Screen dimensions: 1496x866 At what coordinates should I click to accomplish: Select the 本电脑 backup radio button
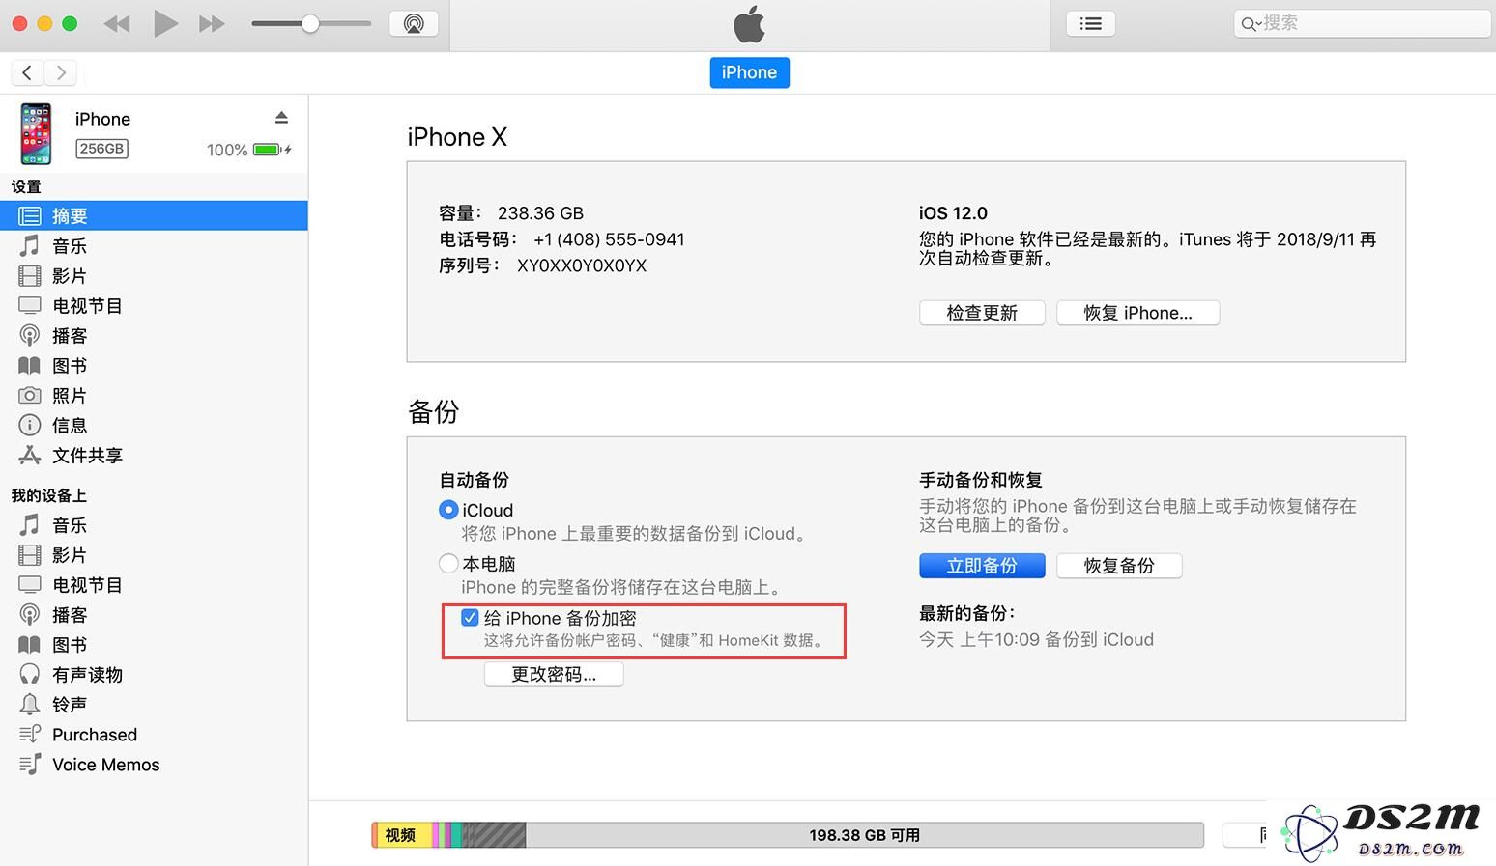click(x=448, y=563)
